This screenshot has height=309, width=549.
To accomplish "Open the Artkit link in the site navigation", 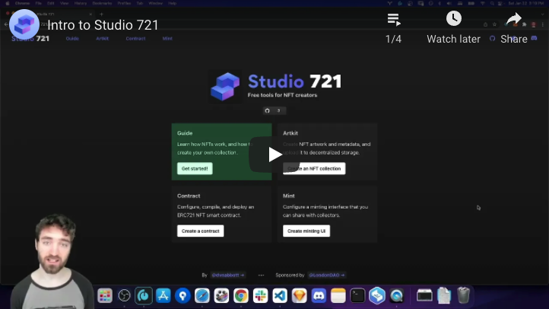I will pyautogui.click(x=102, y=39).
